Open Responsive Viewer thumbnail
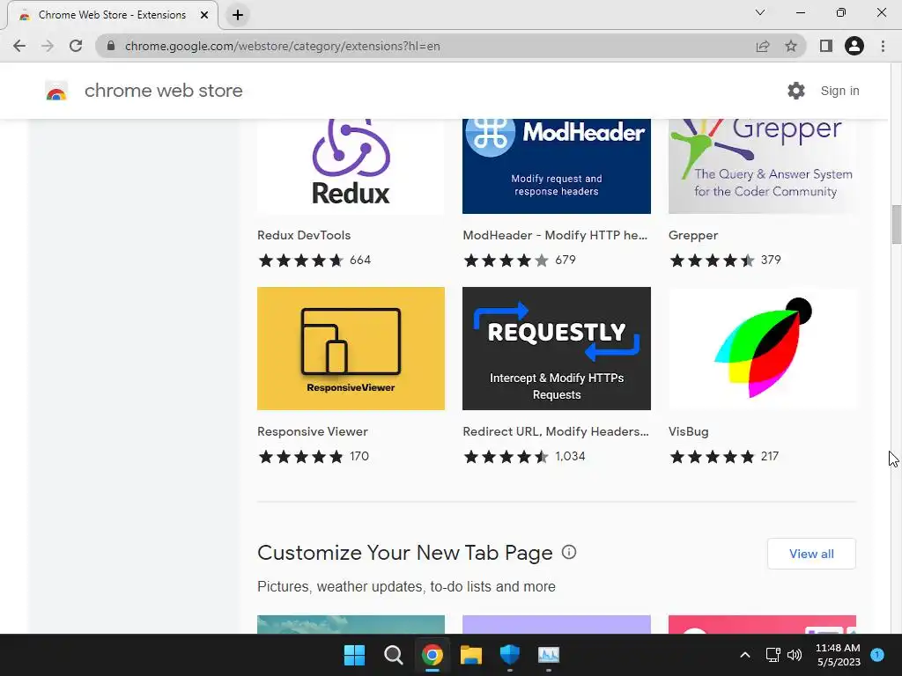Screen dimensions: 902x676 point(351,349)
